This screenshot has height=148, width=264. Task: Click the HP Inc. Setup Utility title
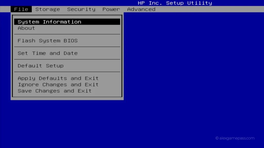(175, 3)
